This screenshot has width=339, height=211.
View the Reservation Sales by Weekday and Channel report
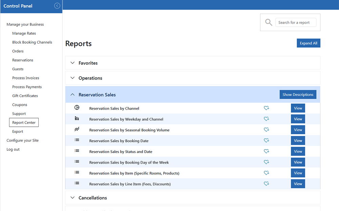click(298, 119)
